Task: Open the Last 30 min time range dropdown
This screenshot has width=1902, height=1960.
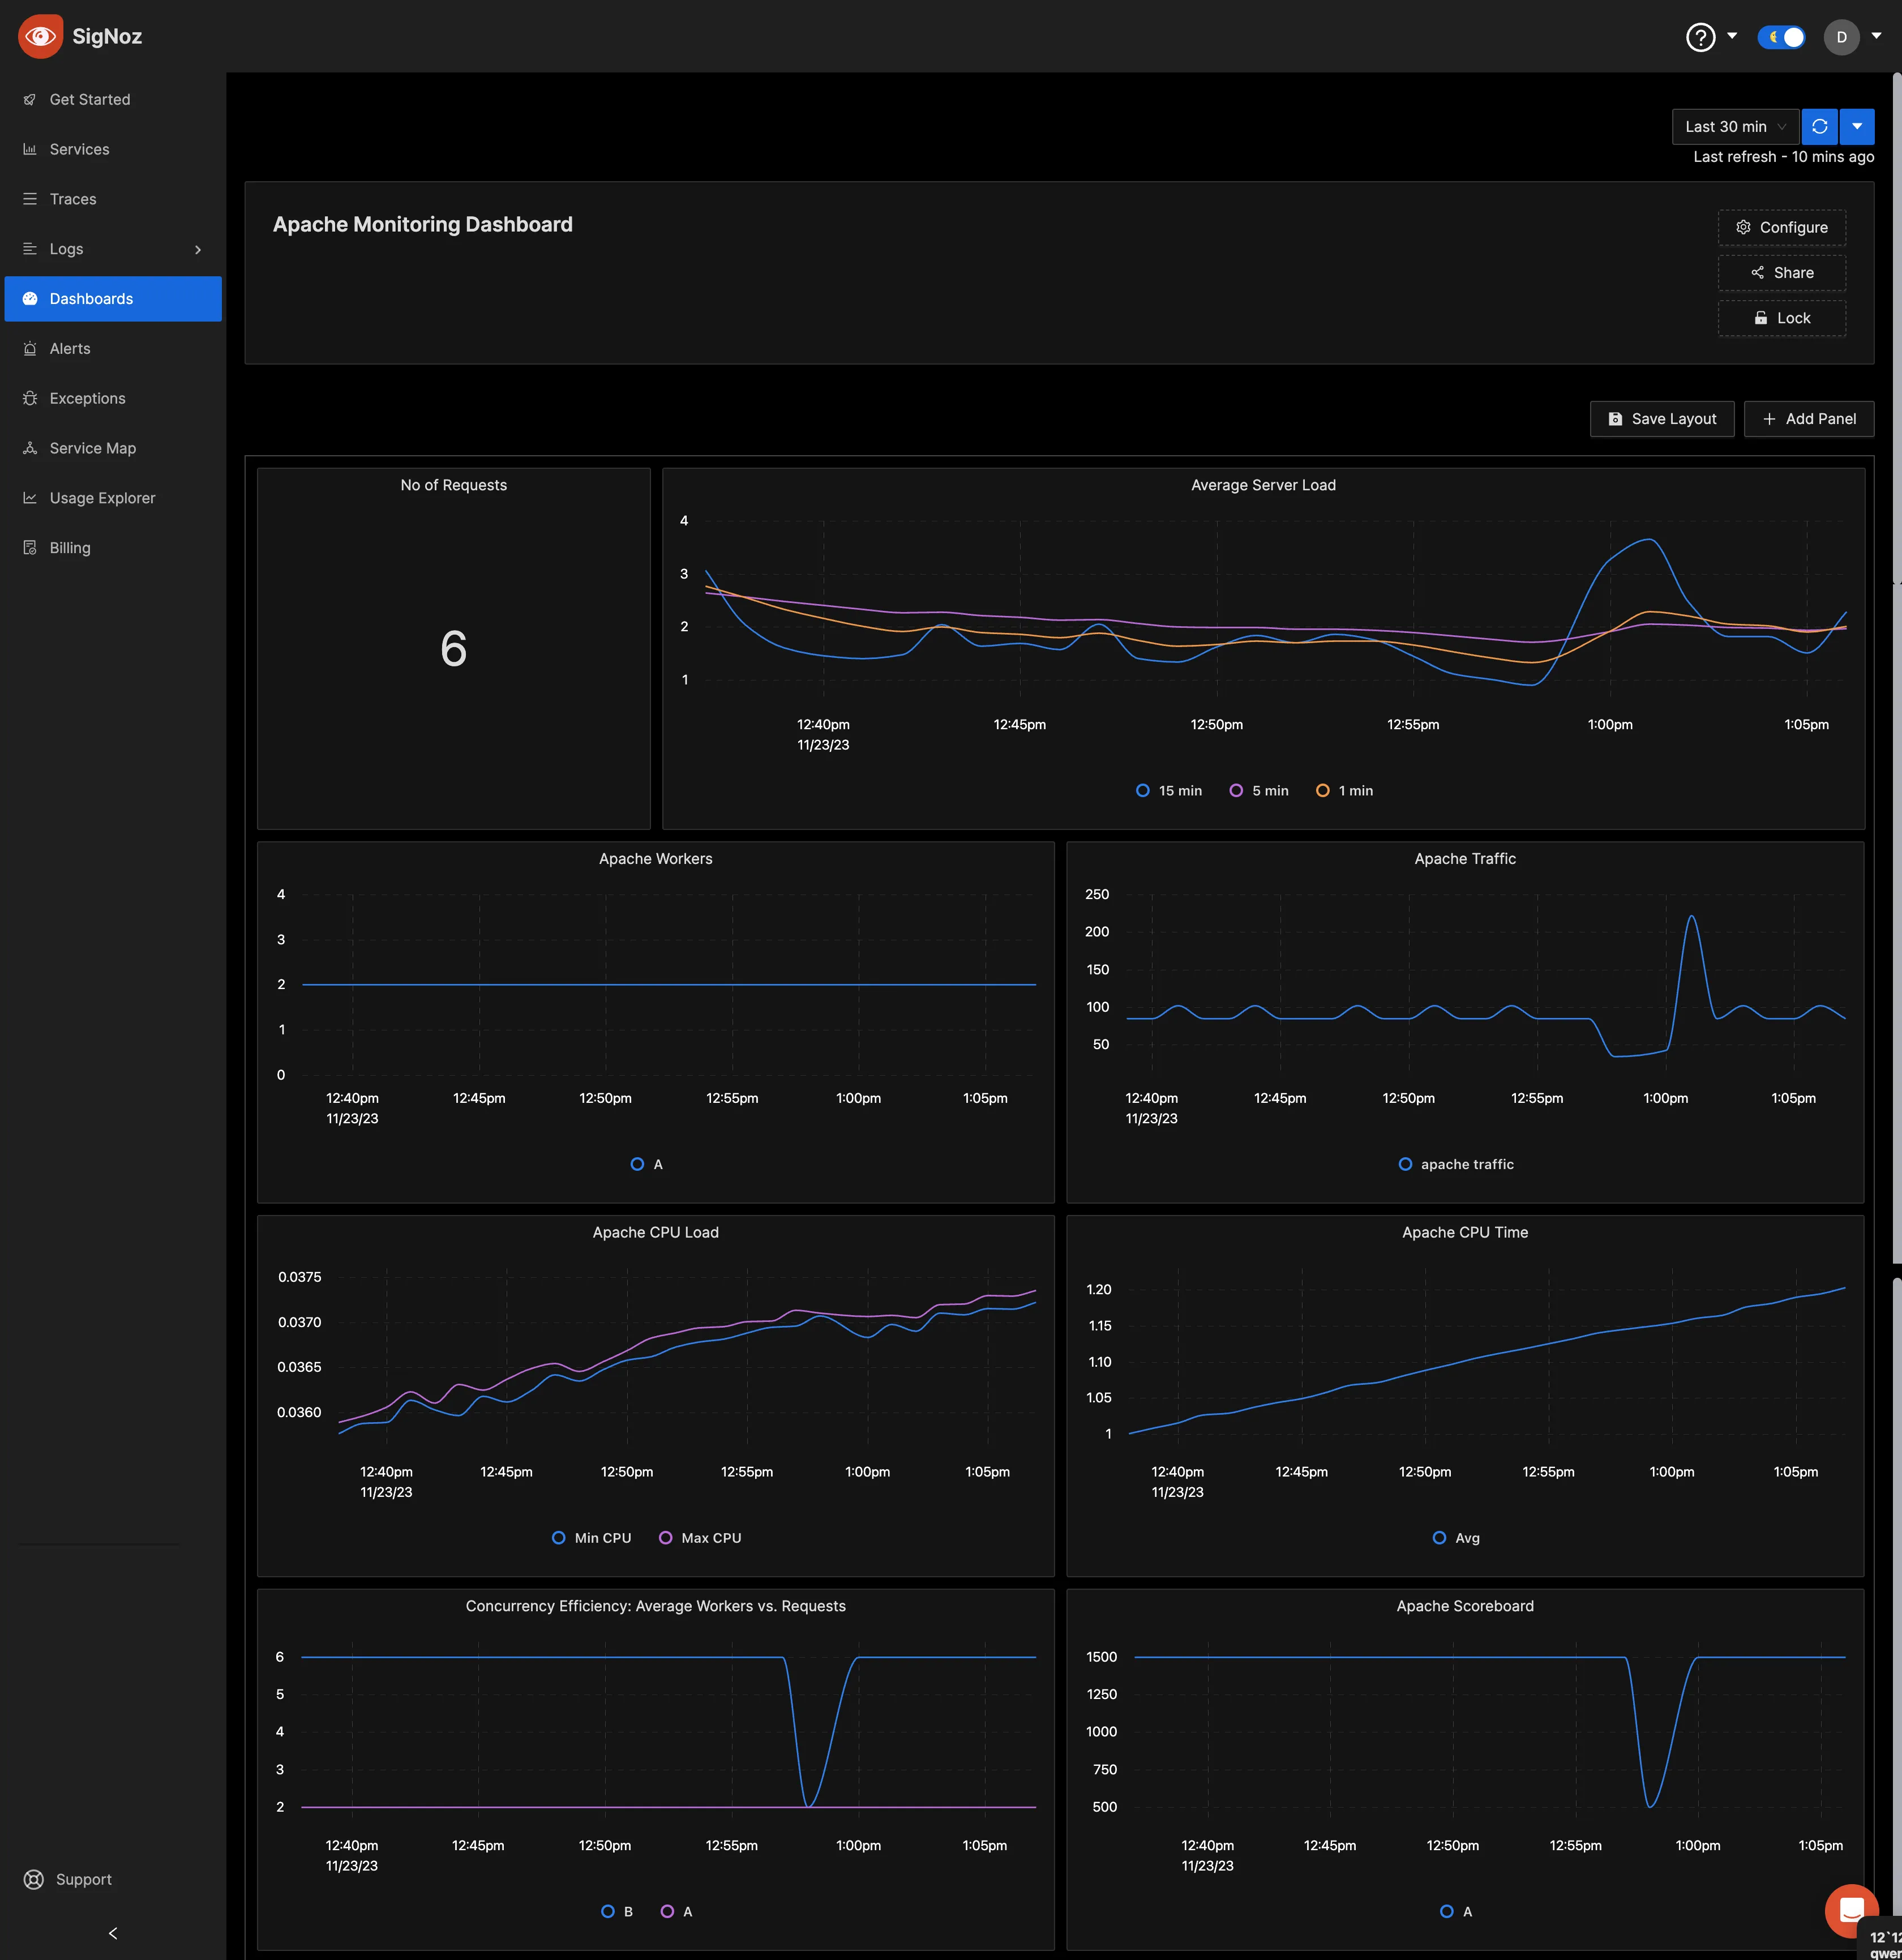Action: [1735, 127]
